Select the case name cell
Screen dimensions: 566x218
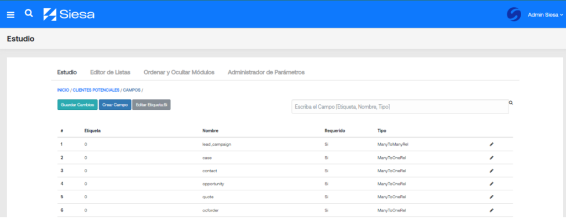[207, 157]
